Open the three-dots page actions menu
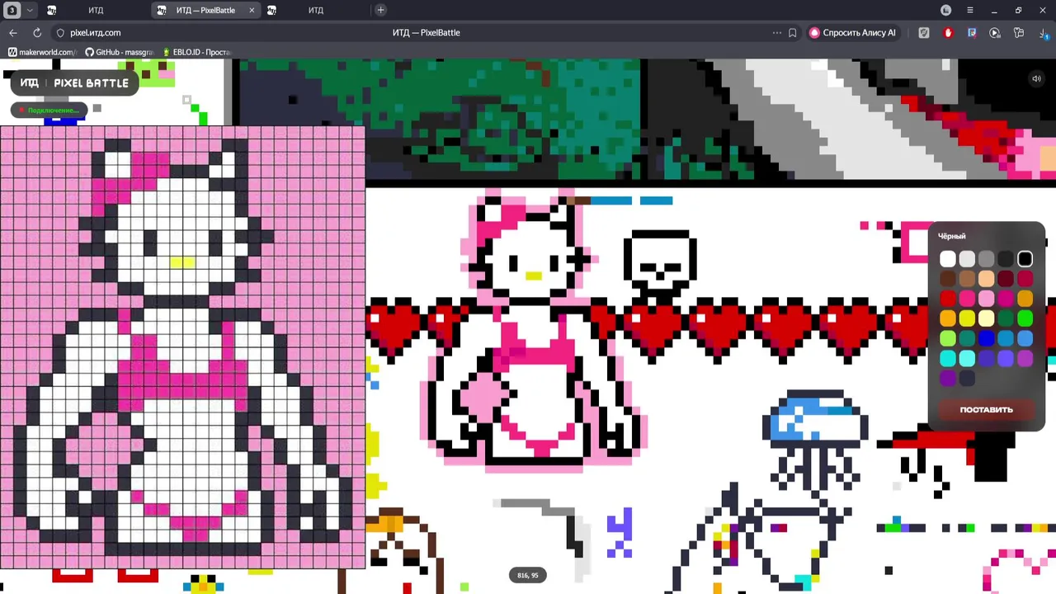 [776, 33]
